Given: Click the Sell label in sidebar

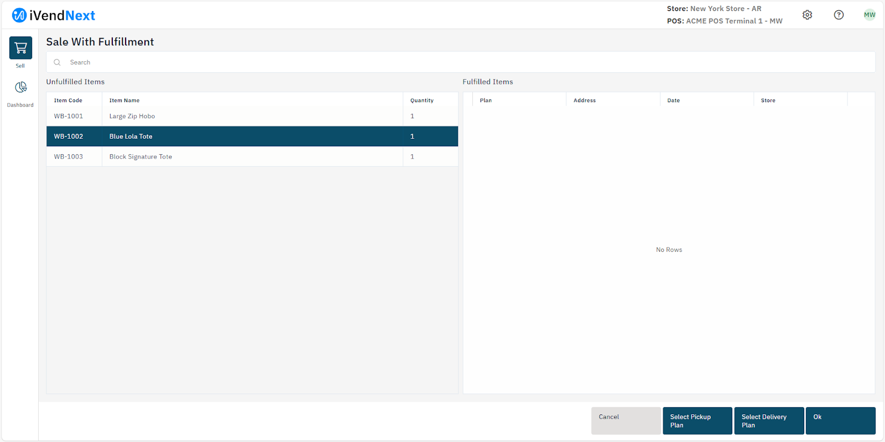Looking at the screenshot, I should [20, 66].
